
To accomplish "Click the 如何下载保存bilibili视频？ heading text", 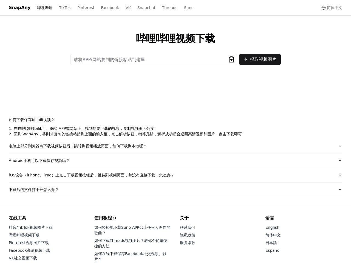I will coord(32,120).
